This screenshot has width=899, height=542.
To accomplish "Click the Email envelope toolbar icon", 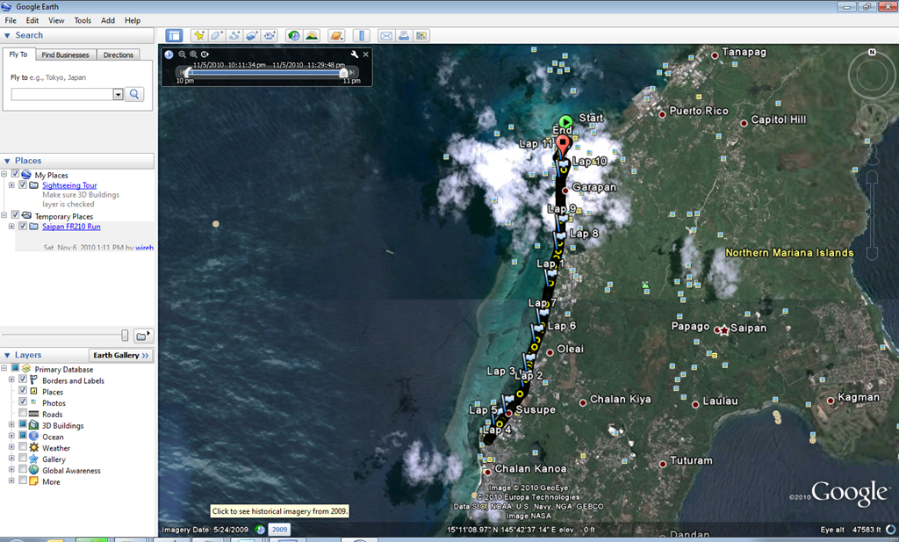I will point(386,35).
